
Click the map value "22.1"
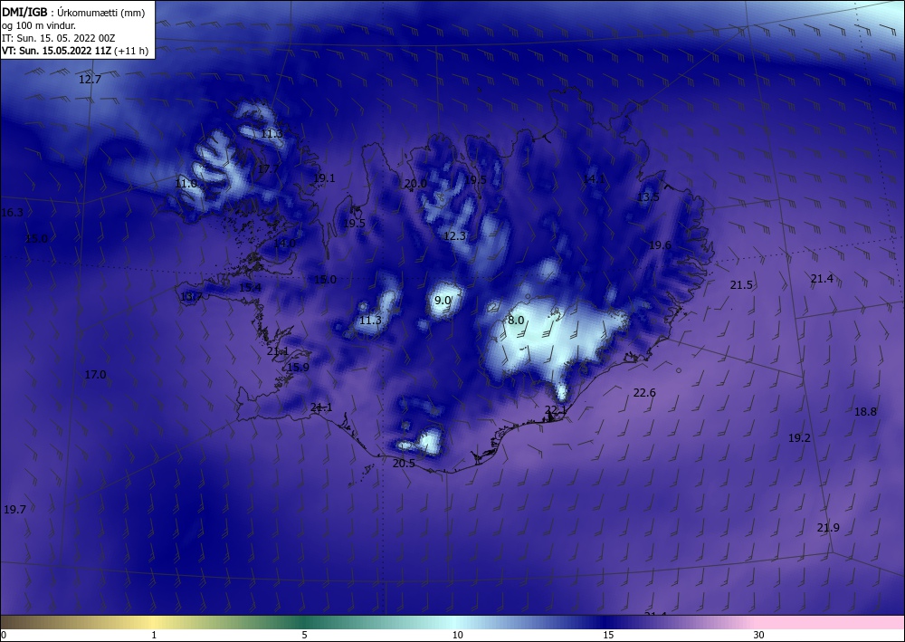(x=556, y=410)
